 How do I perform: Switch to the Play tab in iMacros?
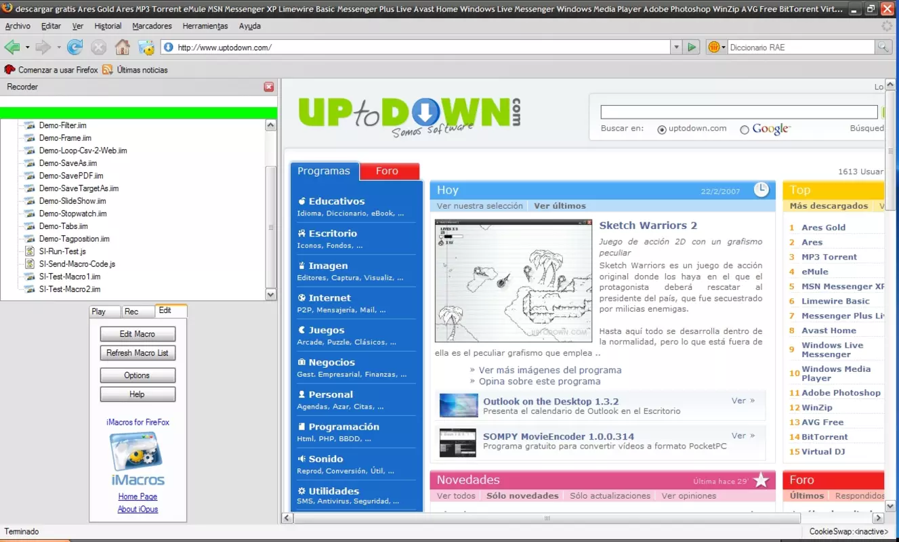tap(105, 312)
